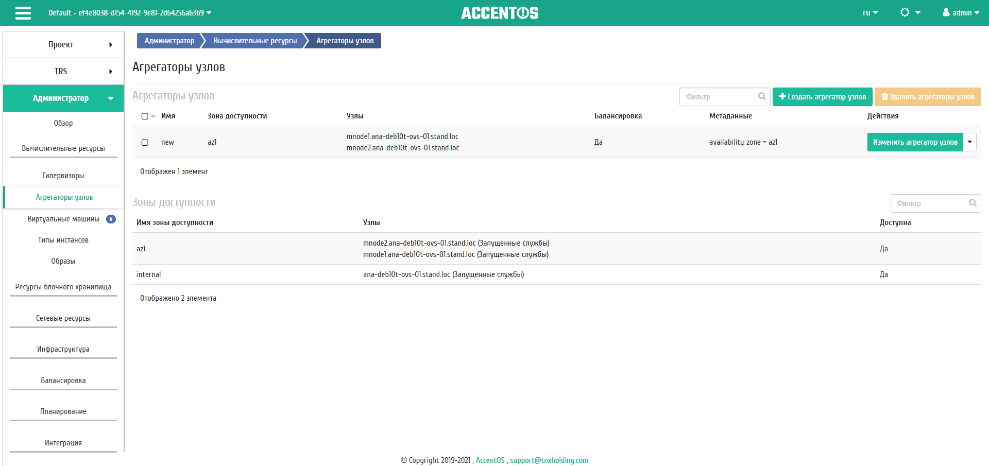Sort by name using the arrow icon
Viewport: 989px width, 466px height.
click(x=153, y=116)
